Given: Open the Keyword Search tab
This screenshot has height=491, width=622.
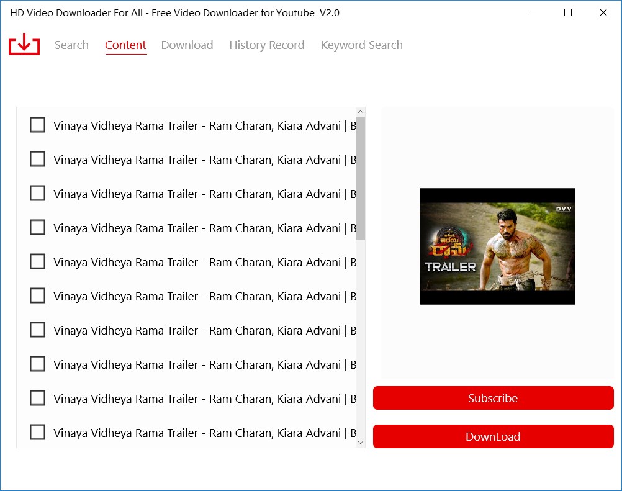Looking at the screenshot, I should pyautogui.click(x=361, y=45).
